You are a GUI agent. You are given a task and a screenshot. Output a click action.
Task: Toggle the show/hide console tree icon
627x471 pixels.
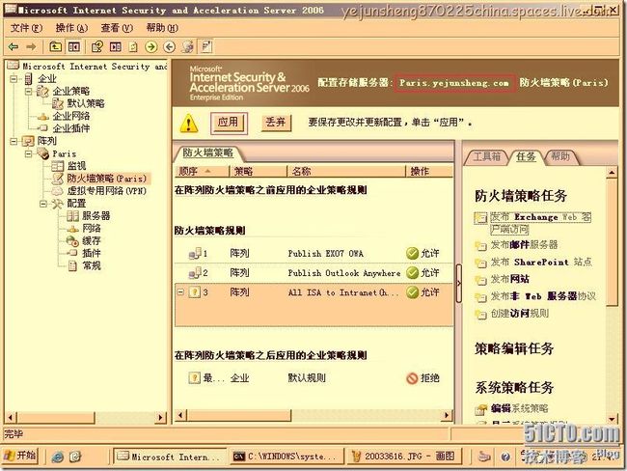(x=74, y=47)
